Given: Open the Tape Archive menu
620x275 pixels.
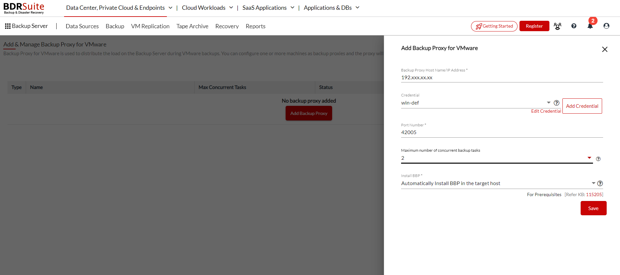Looking at the screenshot, I should click(x=192, y=26).
